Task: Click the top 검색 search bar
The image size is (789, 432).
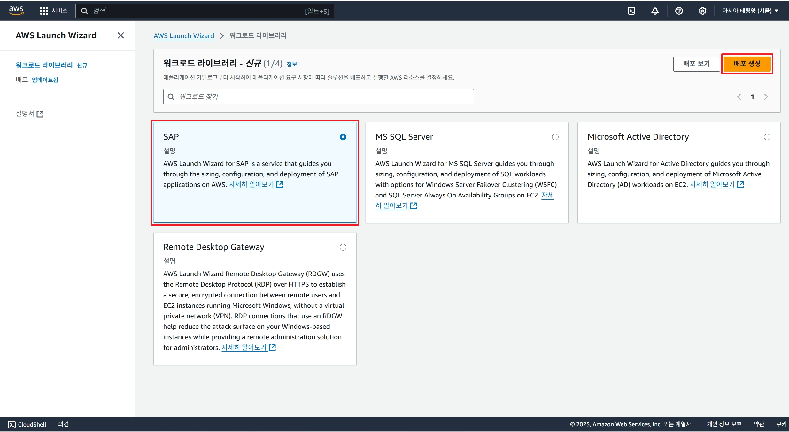Action: [x=205, y=11]
